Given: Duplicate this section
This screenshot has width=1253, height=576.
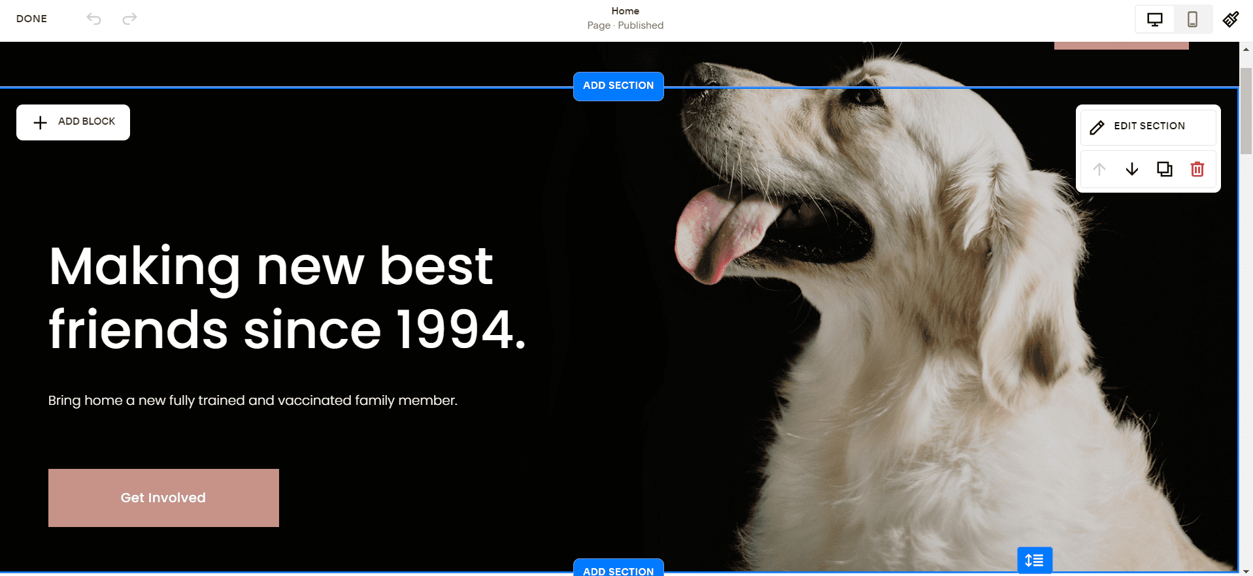Looking at the screenshot, I should pyautogui.click(x=1165, y=170).
